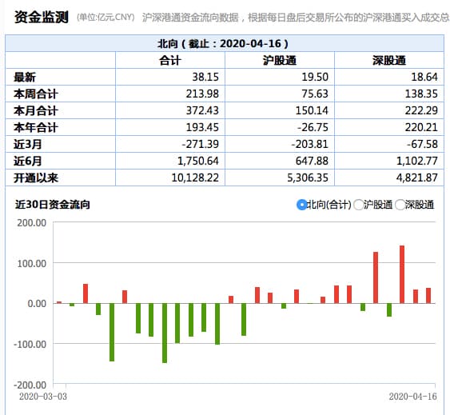Screen dimensions: 450x415
Task: Click the first small red bar for 2020-03-03
Action: tap(59, 302)
